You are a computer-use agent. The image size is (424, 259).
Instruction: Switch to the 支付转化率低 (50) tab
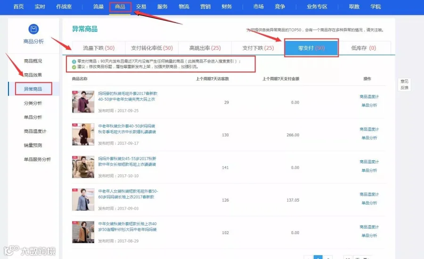click(152, 48)
